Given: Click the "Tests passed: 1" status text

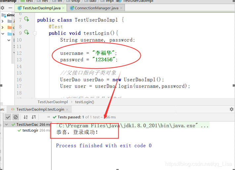Looking at the screenshot, I should [x=71, y=117].
